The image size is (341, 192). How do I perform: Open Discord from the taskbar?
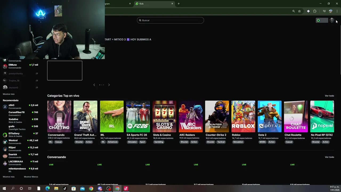(x=100, y=189)
